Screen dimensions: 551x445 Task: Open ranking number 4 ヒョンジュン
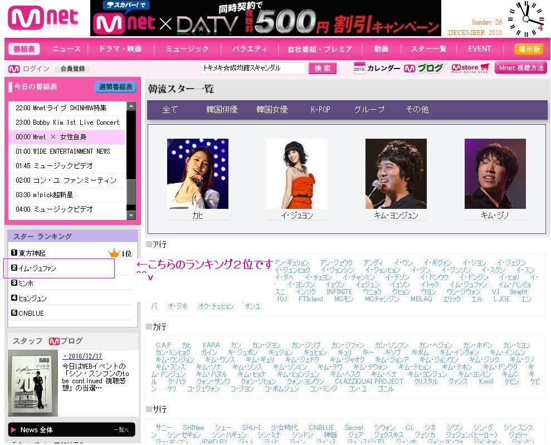point(33,298)
